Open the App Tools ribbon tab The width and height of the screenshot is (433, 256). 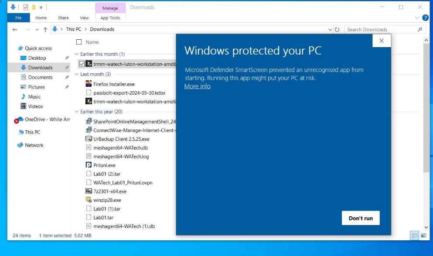(x=110, y=18)
